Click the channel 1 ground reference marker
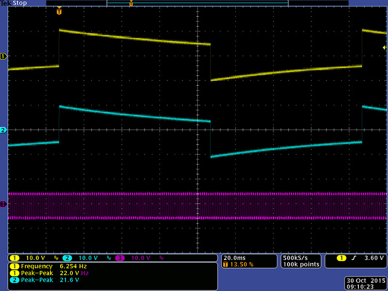The height and width of the screenshot is (291, 388). click(x=4, y=56)
